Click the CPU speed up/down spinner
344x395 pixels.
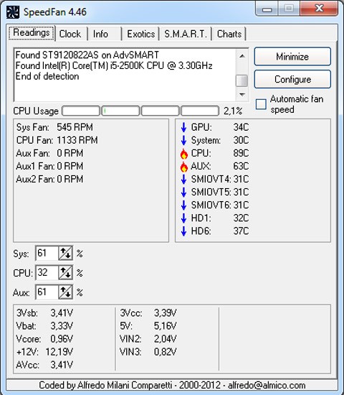[66, 273]
